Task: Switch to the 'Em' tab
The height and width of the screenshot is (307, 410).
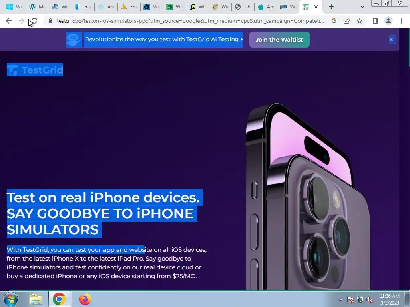Action: pyautogui.click(x=129, y=7)
